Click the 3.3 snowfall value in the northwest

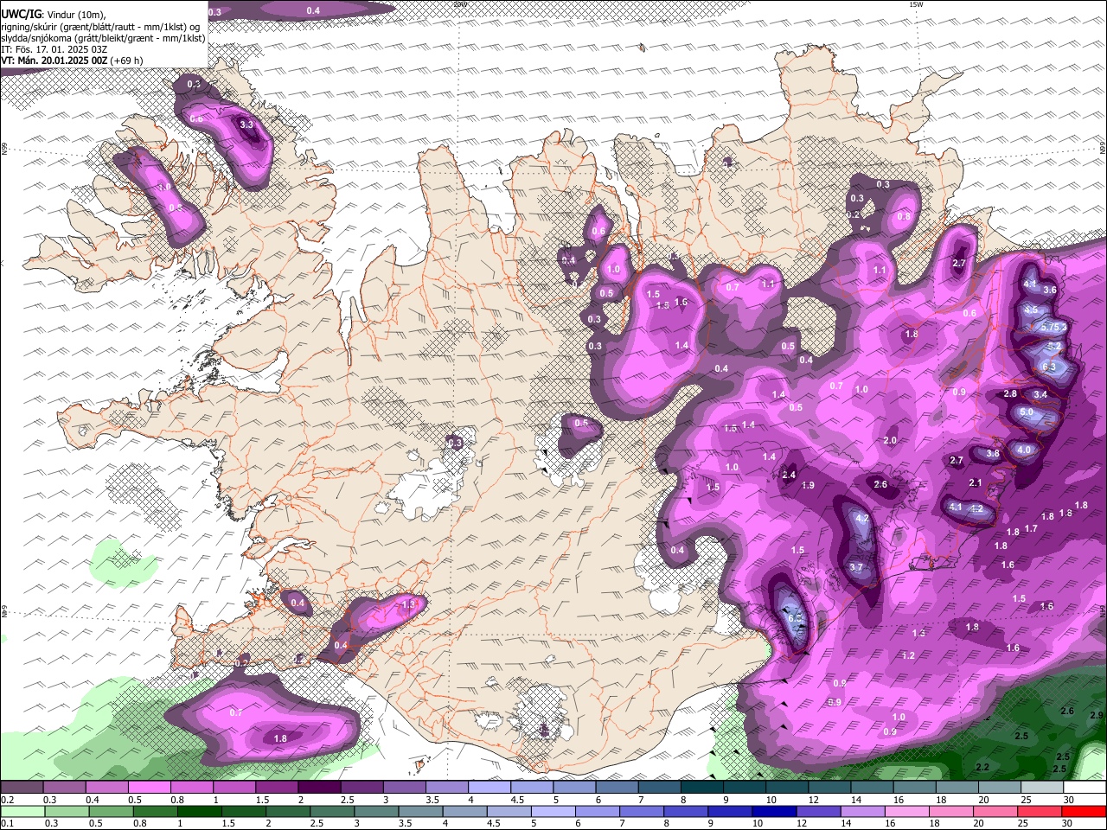pyautogui.click(x=246, y=124)
